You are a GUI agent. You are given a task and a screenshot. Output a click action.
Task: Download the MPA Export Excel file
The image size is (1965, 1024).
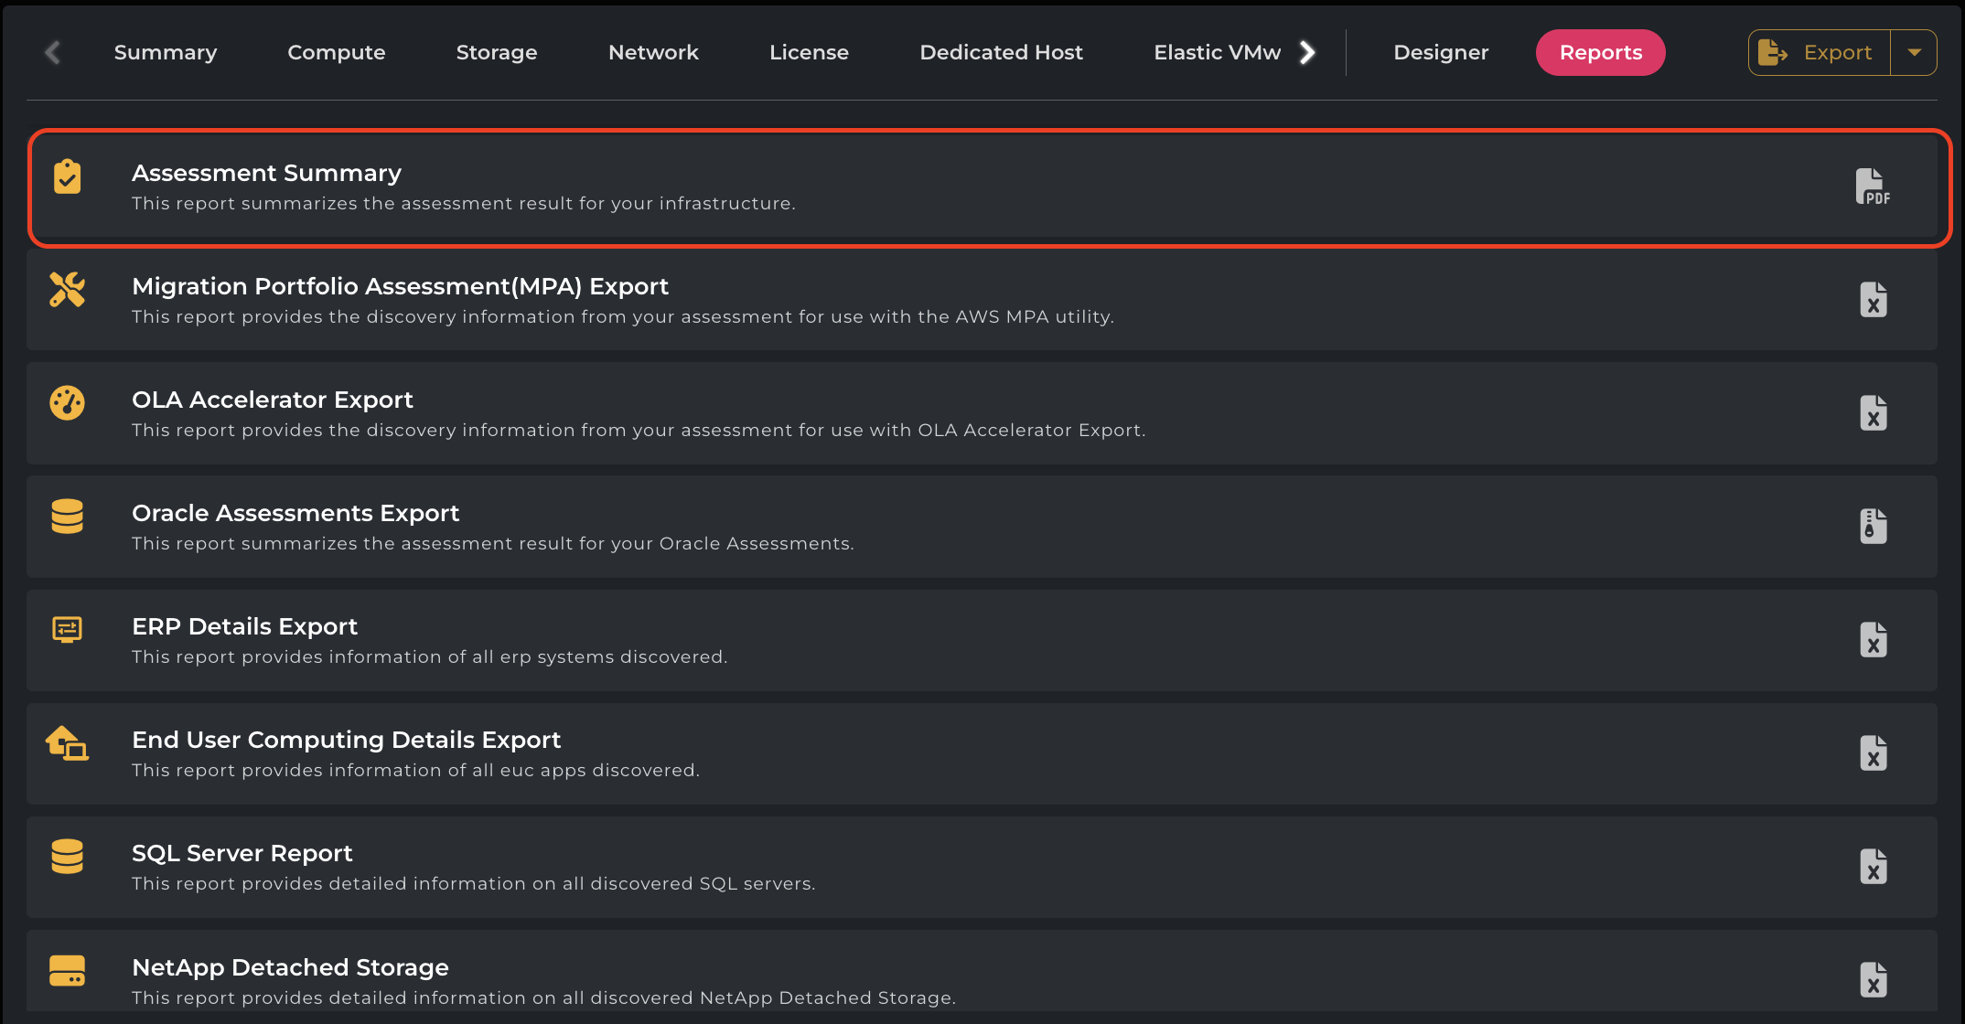tap(1873, 300)
